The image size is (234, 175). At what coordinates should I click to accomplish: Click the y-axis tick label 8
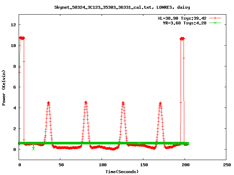tap(15, 66)
